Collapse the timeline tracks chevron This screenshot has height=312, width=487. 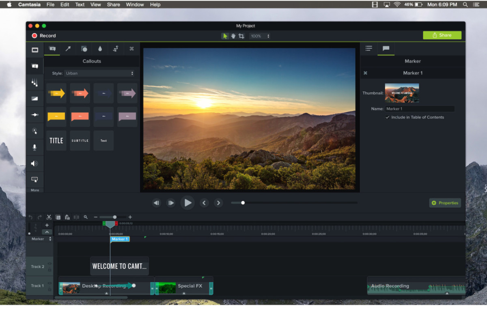click(x=47, y=232)
